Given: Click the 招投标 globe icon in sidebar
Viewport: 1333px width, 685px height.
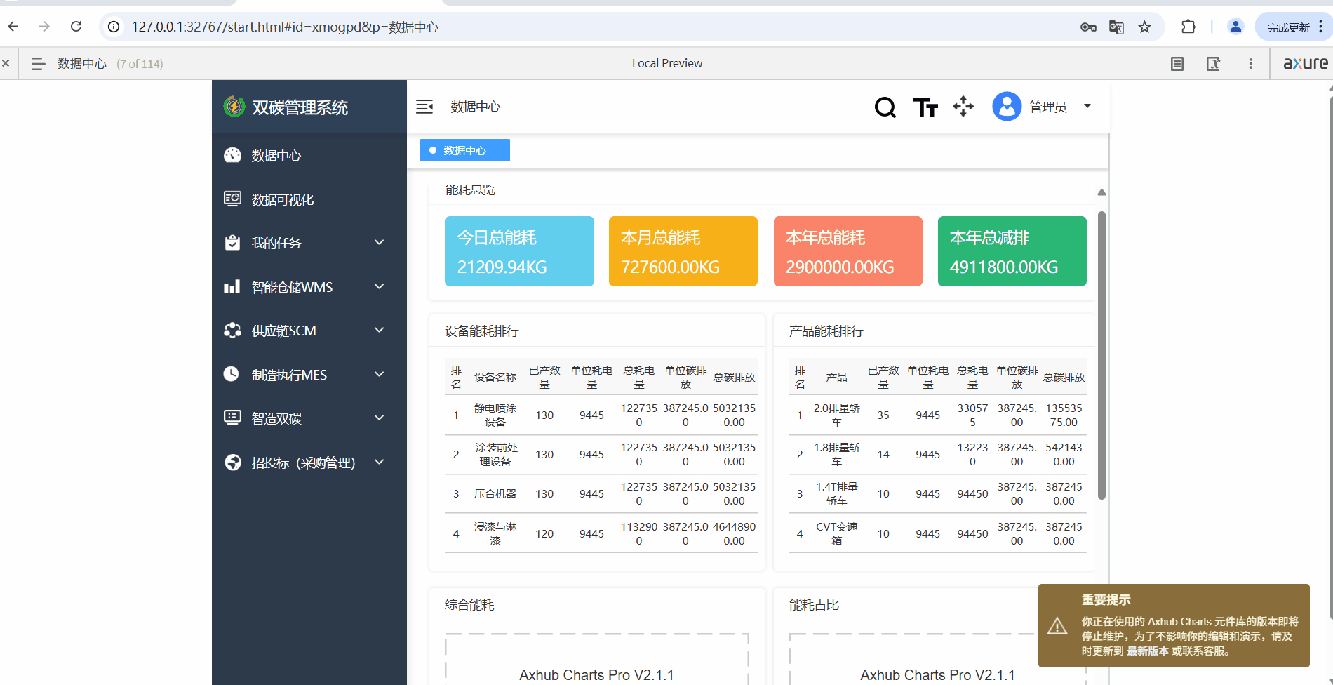Looking at the screenshot, I should coord(232,462).
